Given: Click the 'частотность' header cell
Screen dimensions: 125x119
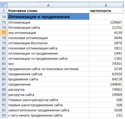Looking at the screenshot, I should (x=106, y=11).
